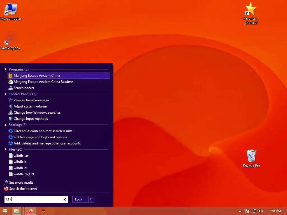Launch Mahjong Escape Ancient China
The height and width of the screenshot is (215, 287).
[x=59, y=76]
